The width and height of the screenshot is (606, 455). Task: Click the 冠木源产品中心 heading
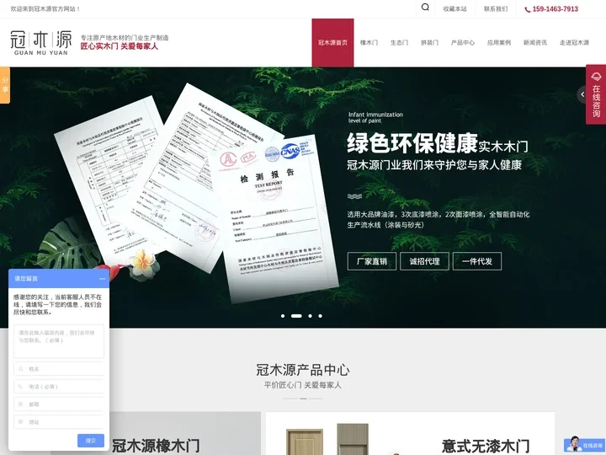click(303, 370)
